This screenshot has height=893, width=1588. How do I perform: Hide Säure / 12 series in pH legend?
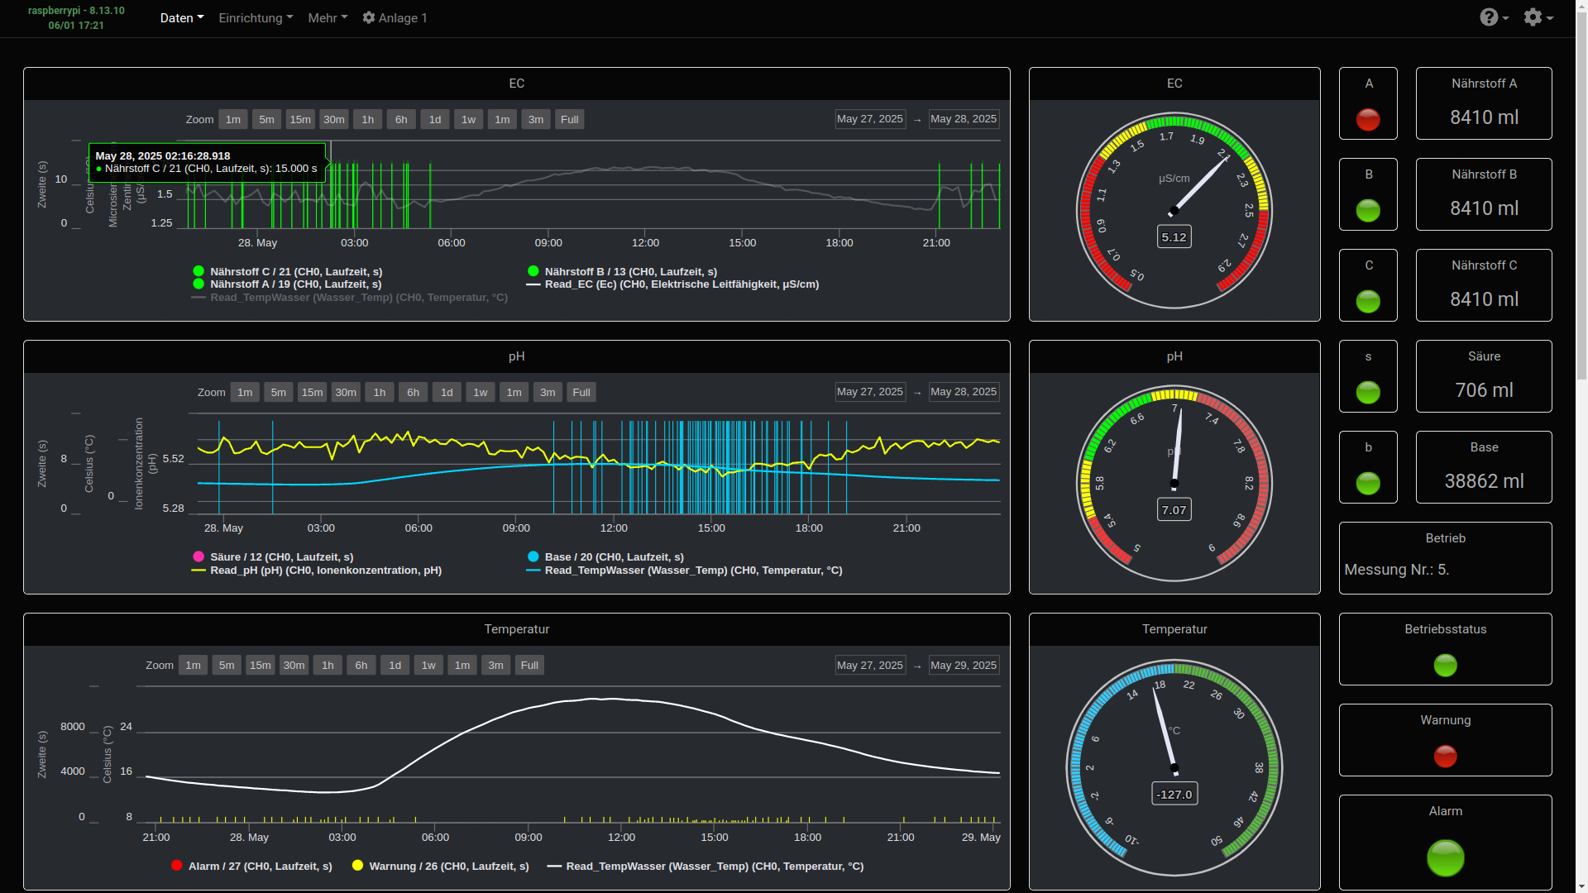(x=280, y=557)
